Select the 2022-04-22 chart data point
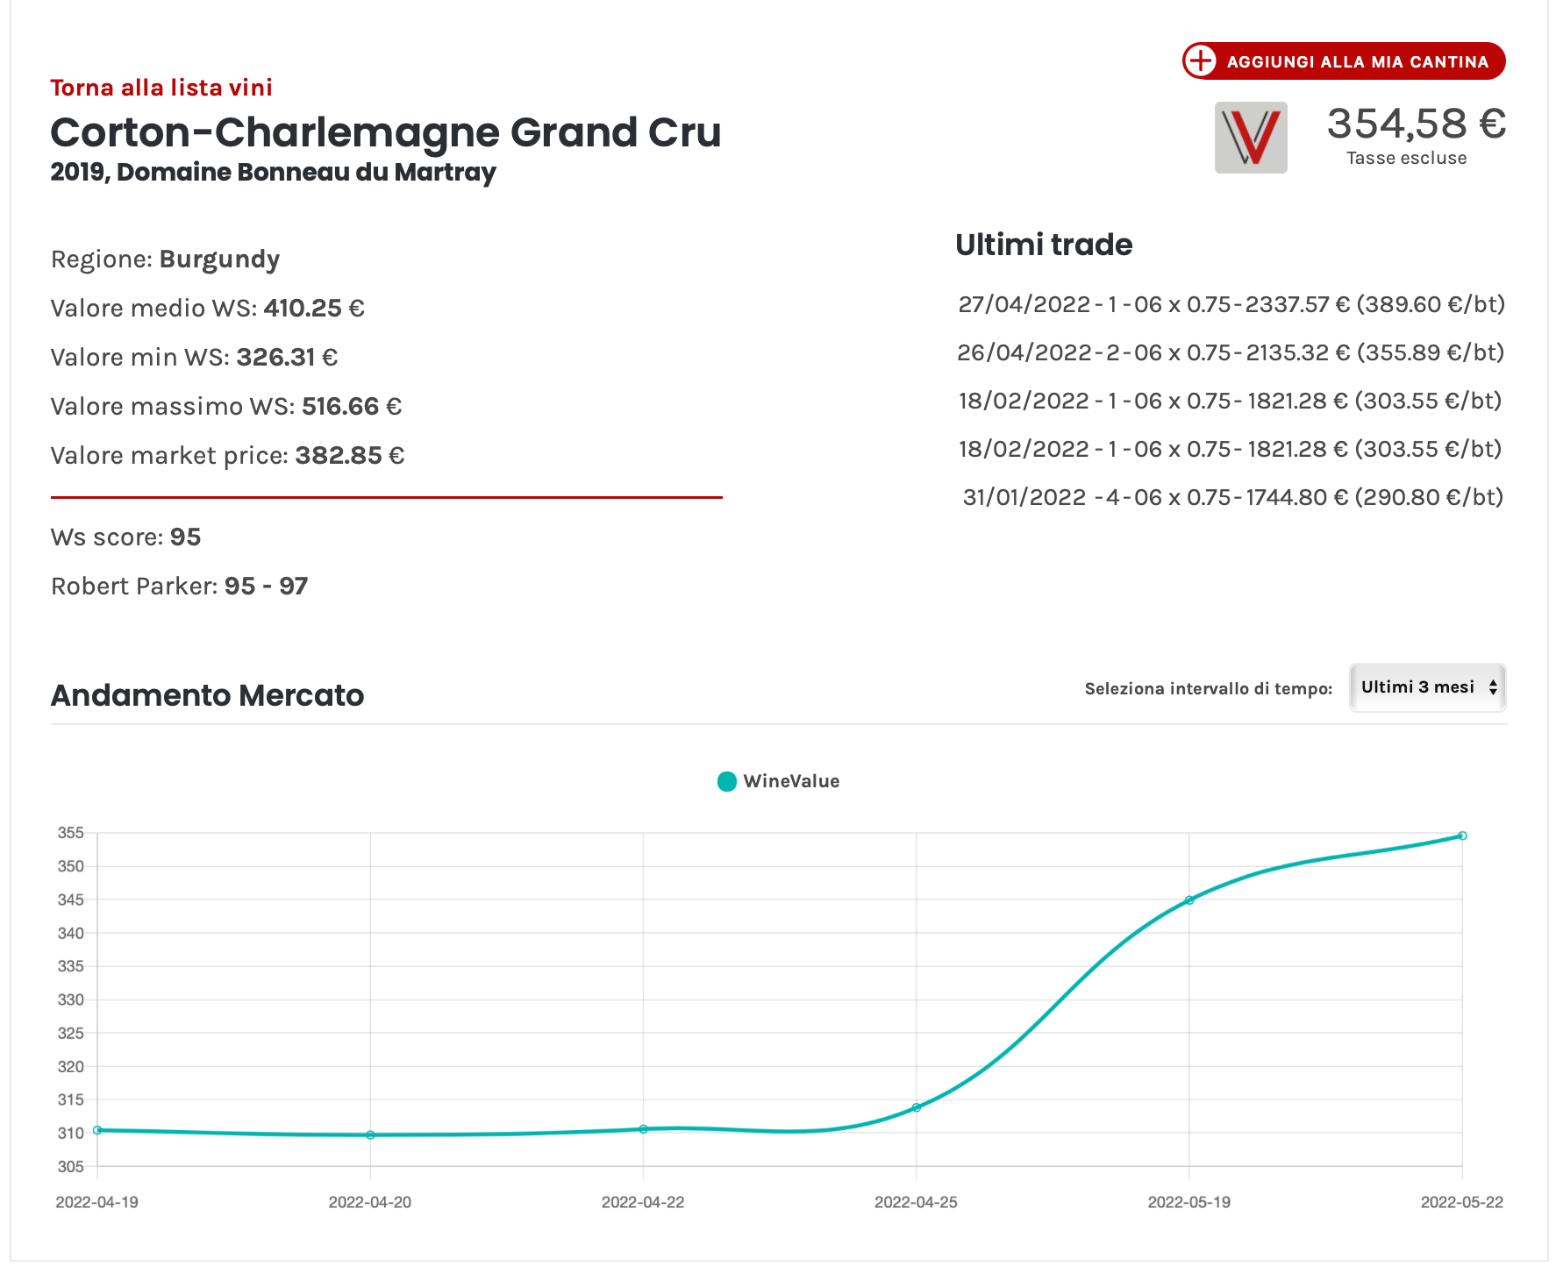 click(644, 1129)
